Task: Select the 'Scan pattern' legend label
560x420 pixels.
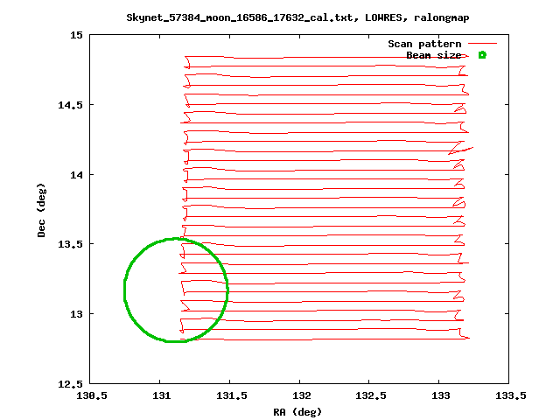Action: [x=424, y=44]
